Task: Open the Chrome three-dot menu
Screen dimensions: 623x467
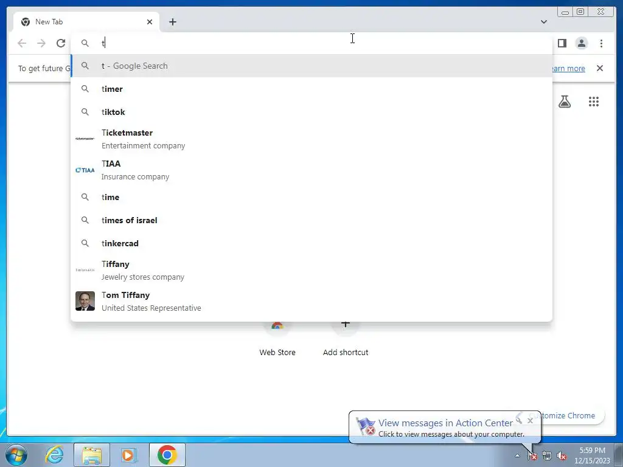Action: click(601, 43)
